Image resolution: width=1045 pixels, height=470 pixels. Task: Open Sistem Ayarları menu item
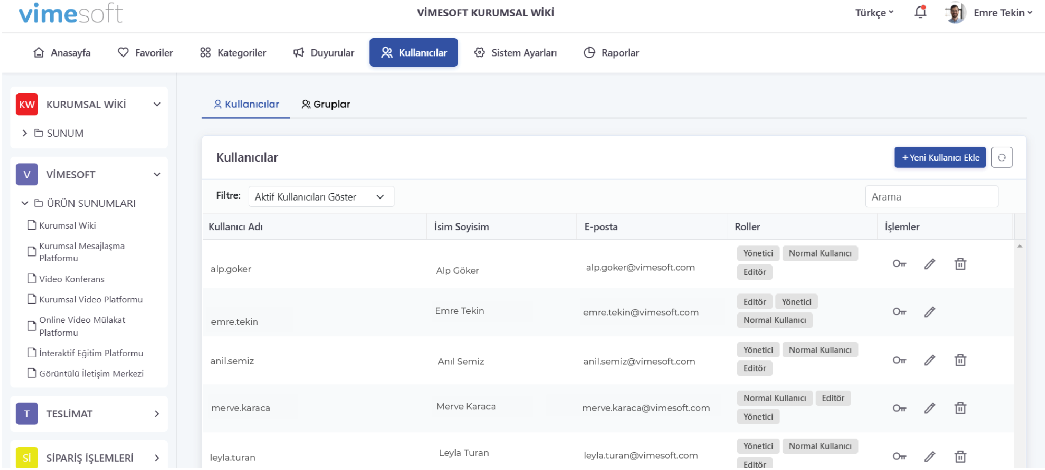[515, 53]
